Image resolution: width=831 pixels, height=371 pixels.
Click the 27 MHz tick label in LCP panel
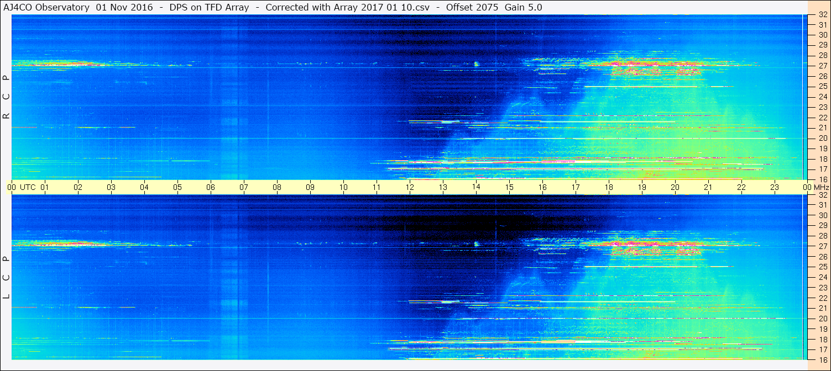823,246
